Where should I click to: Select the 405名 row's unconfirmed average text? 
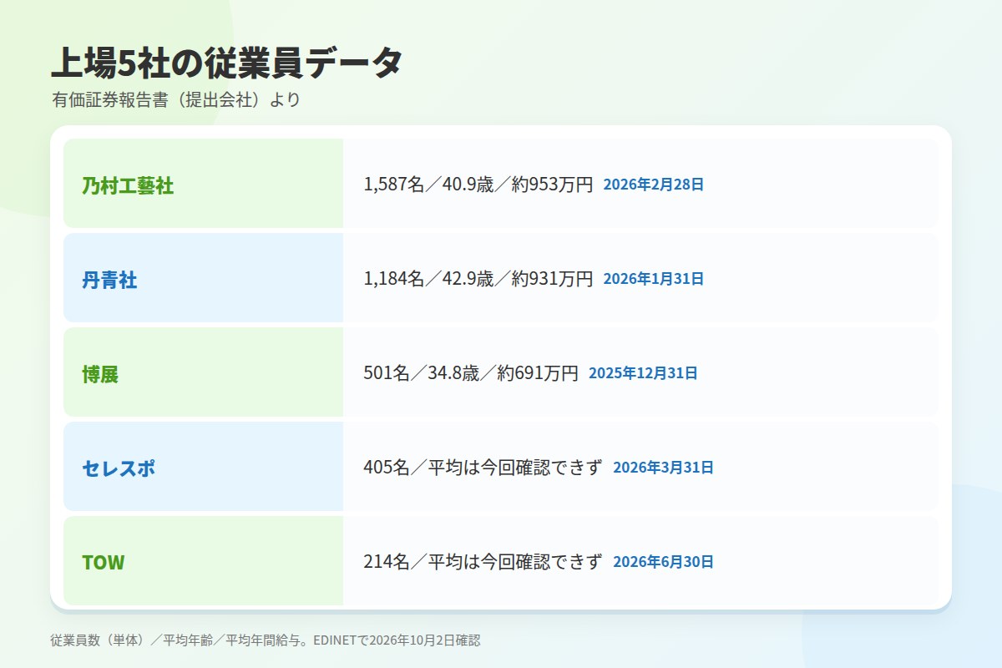[515, 468]
